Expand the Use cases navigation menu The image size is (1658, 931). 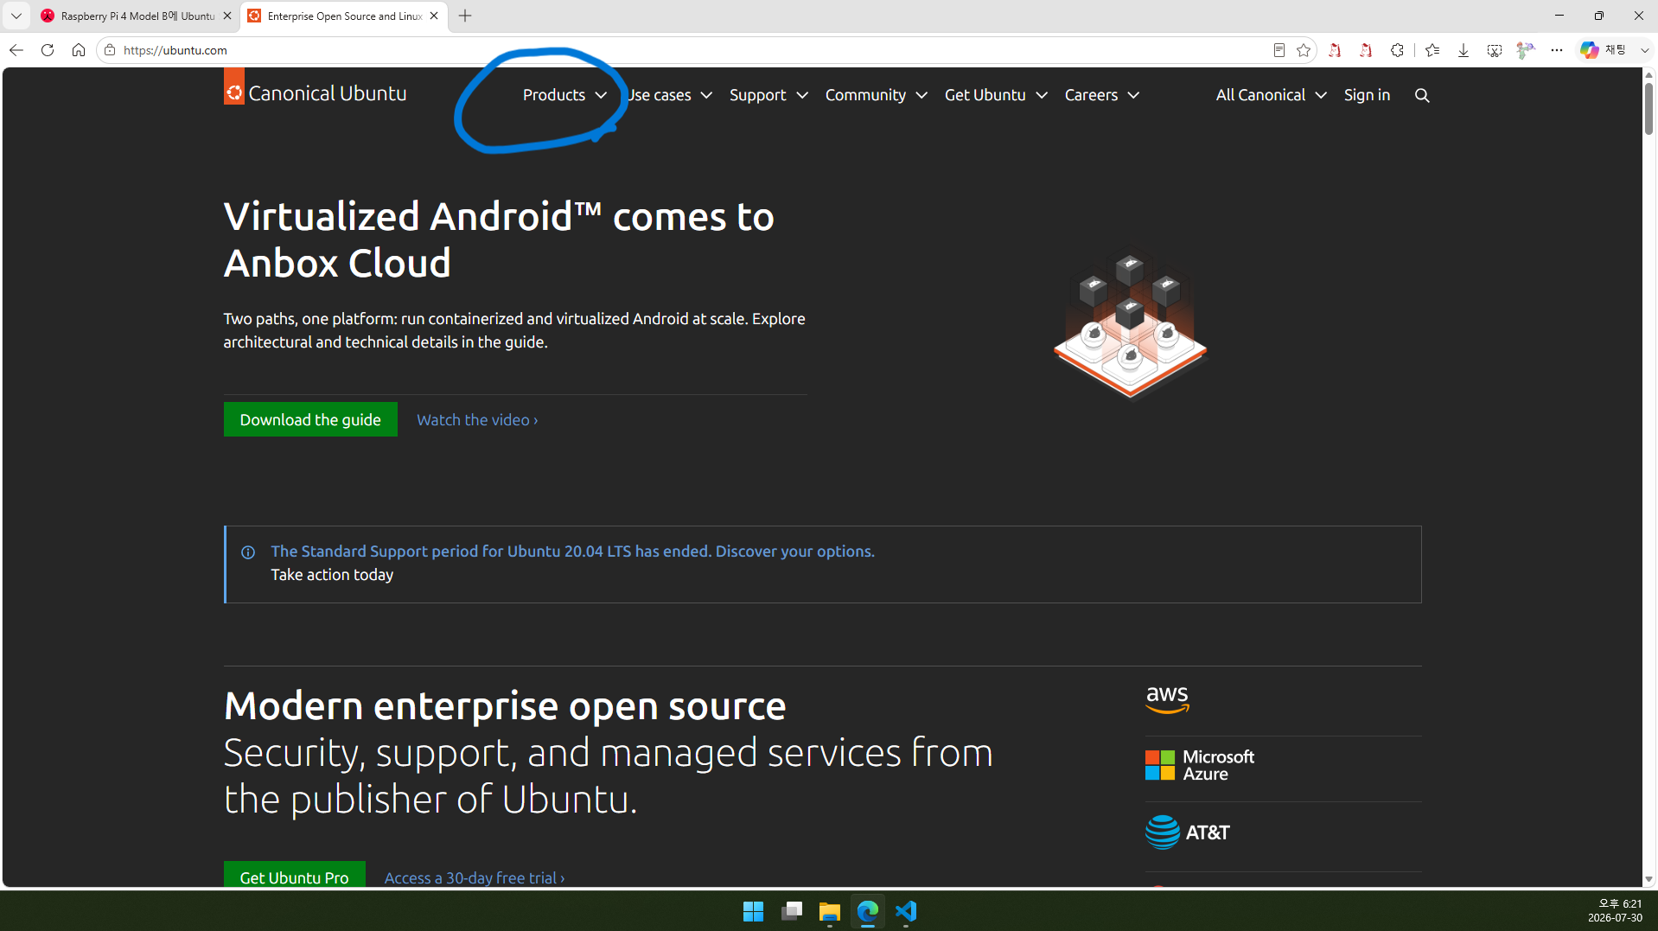pos(670,95)
